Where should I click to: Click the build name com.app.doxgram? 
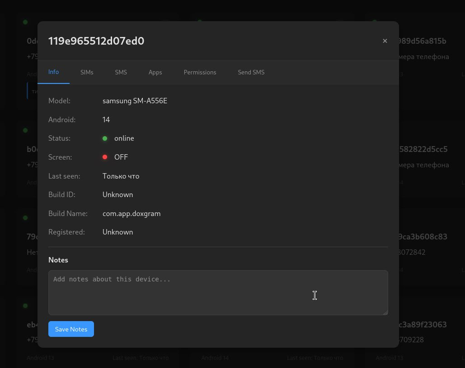tap(132, 213)
